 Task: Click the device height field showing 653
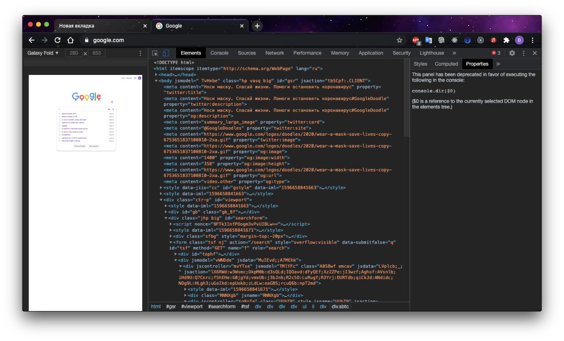pos(96,53)
